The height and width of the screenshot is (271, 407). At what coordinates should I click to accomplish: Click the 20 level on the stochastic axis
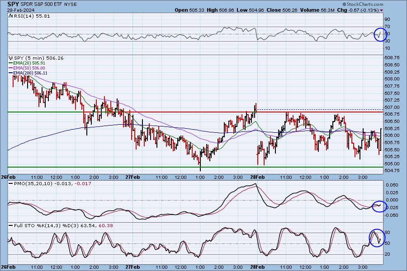(387, 254)
